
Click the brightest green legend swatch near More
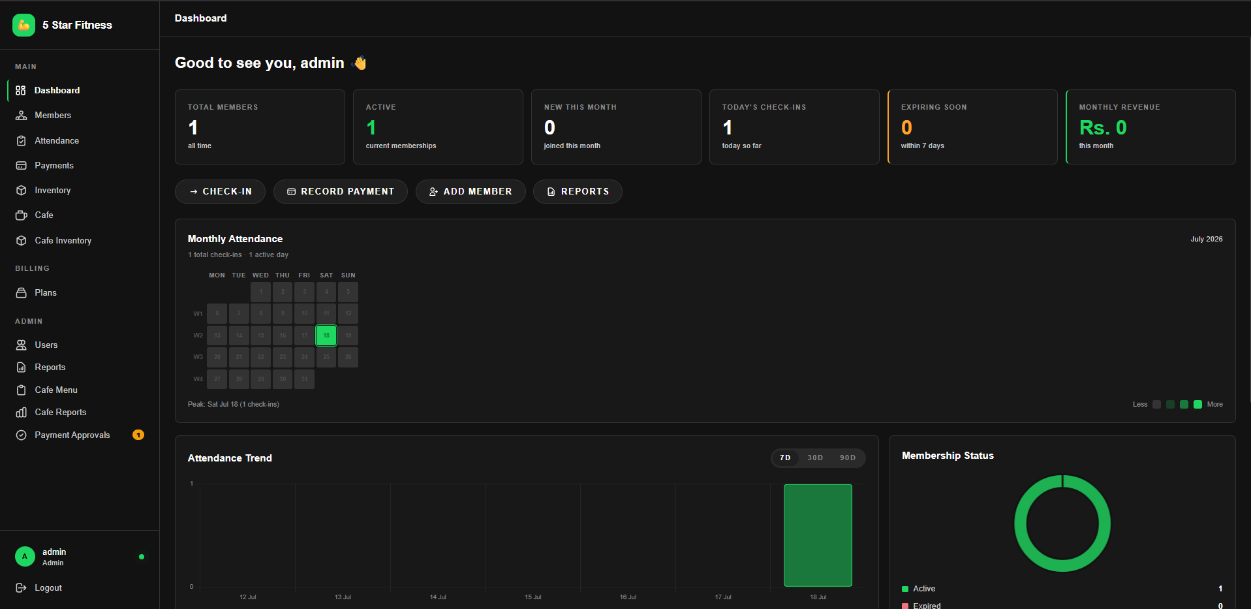[x=1197, y=405]
